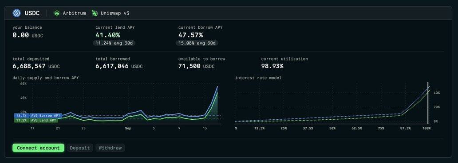Click the total deposited 6,688,547 value
458x163 pixels.
pos(29,66)
